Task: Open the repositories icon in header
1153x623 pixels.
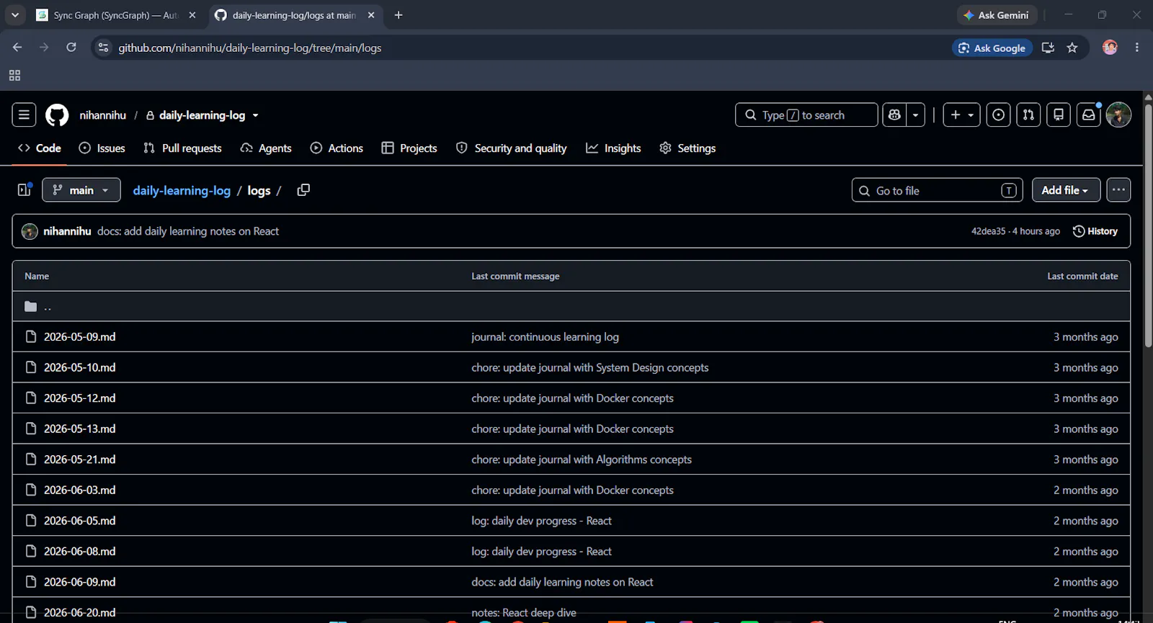Action: (1059, 115)
